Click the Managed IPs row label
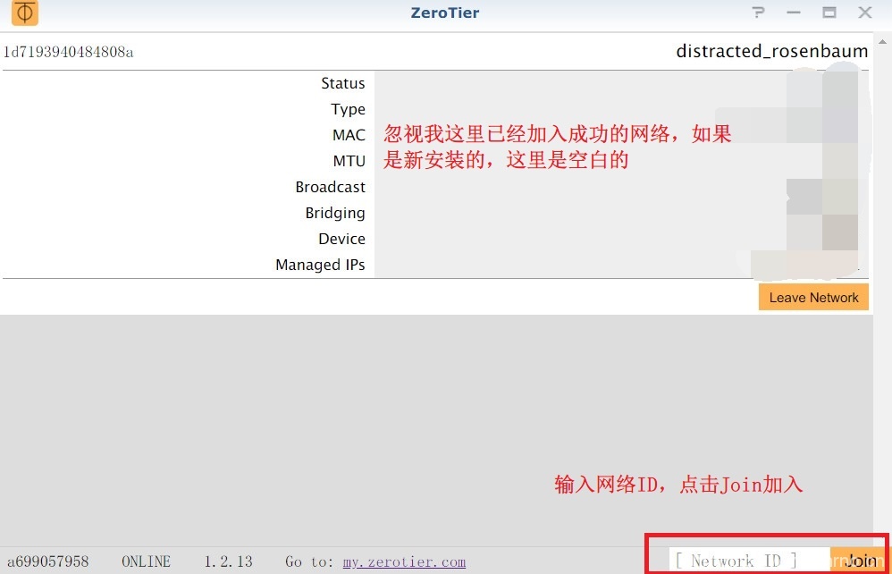The height and width of the screenshot is (574, 892). click(x=320, y=265)
